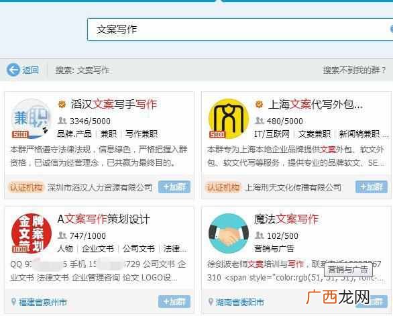Click the 认证机构 badge for 上海刑天文化传播有限公司
The image size is (393, 316).
click(223, 187)
